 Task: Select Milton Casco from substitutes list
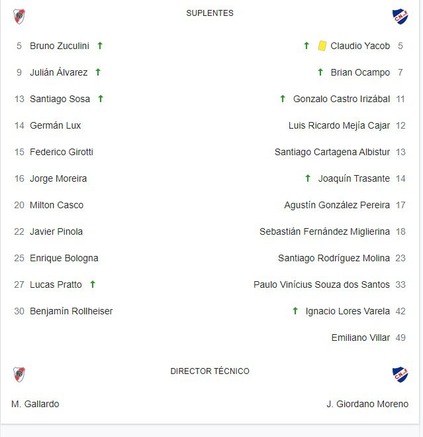[x=57, y=205]
